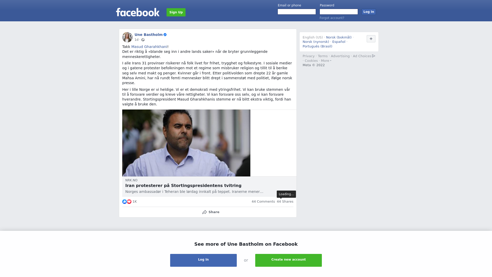This screenshot has width=492, height=277.
Task: Open the 44 Shares link
Action: pyautogui.click(x=285, y=202)
